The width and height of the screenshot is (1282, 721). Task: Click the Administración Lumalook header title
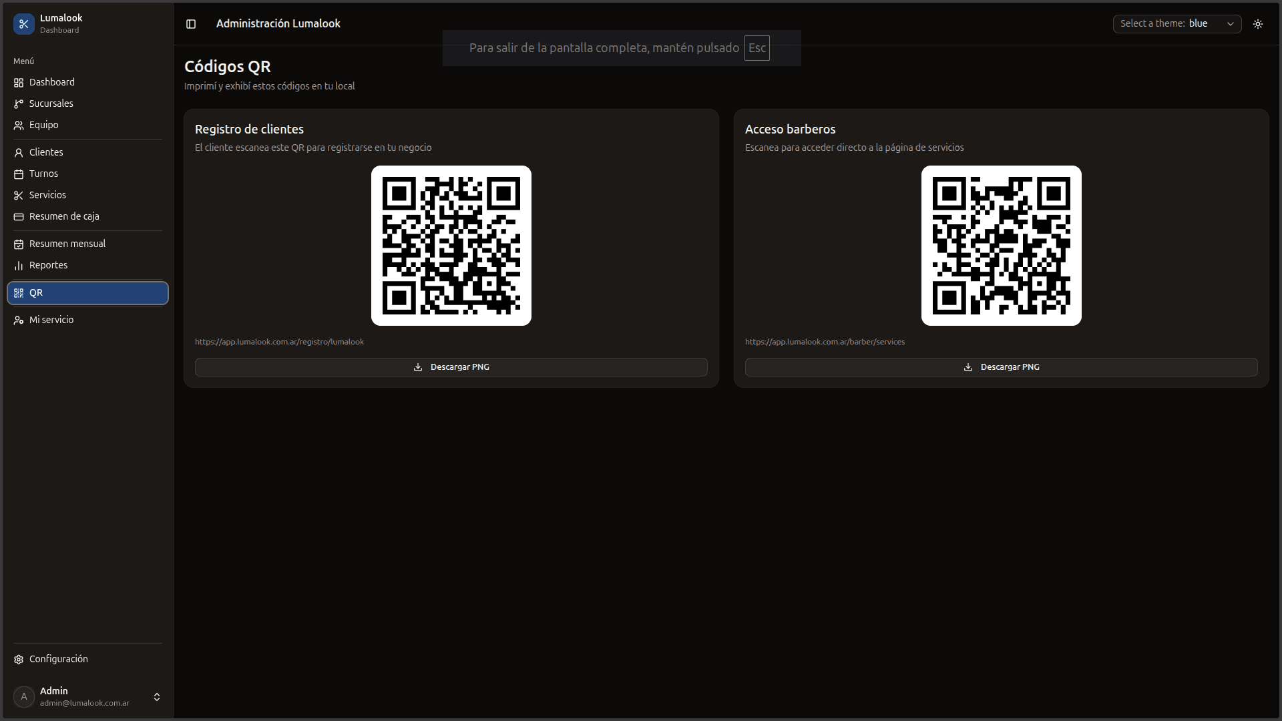tap(278, 23)
